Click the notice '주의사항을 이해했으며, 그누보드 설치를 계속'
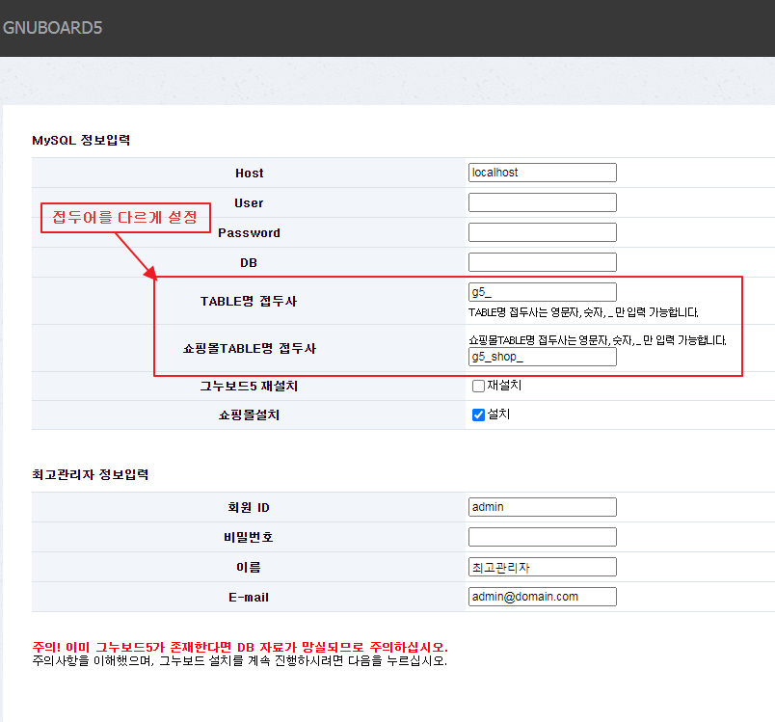The width and height of the screenshot is (775, 722). click(x=151, y=661)
